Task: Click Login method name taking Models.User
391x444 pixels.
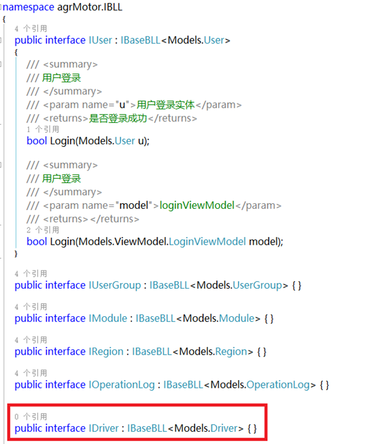Action: 63,141
